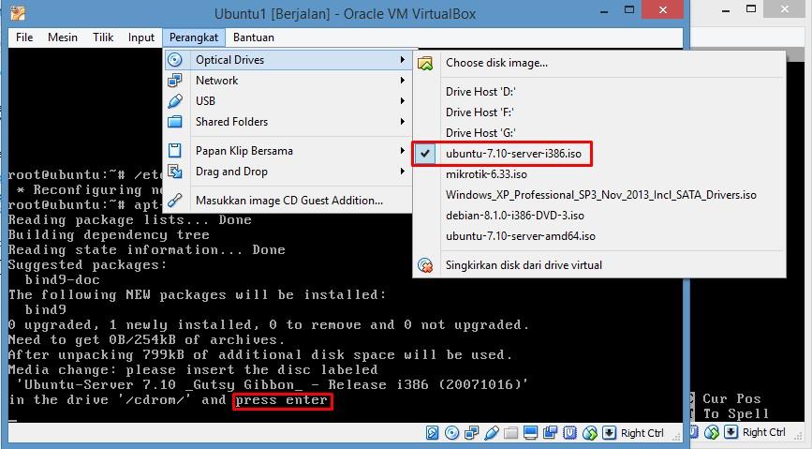Click keyboard capture arrow icon beside Right Ctrl
812x449 pixels.
[609, 432]
